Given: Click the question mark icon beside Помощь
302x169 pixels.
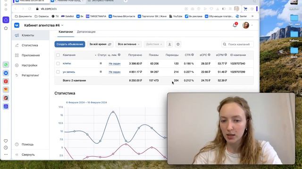Looking at the screenshot, I should click(17, 144).
